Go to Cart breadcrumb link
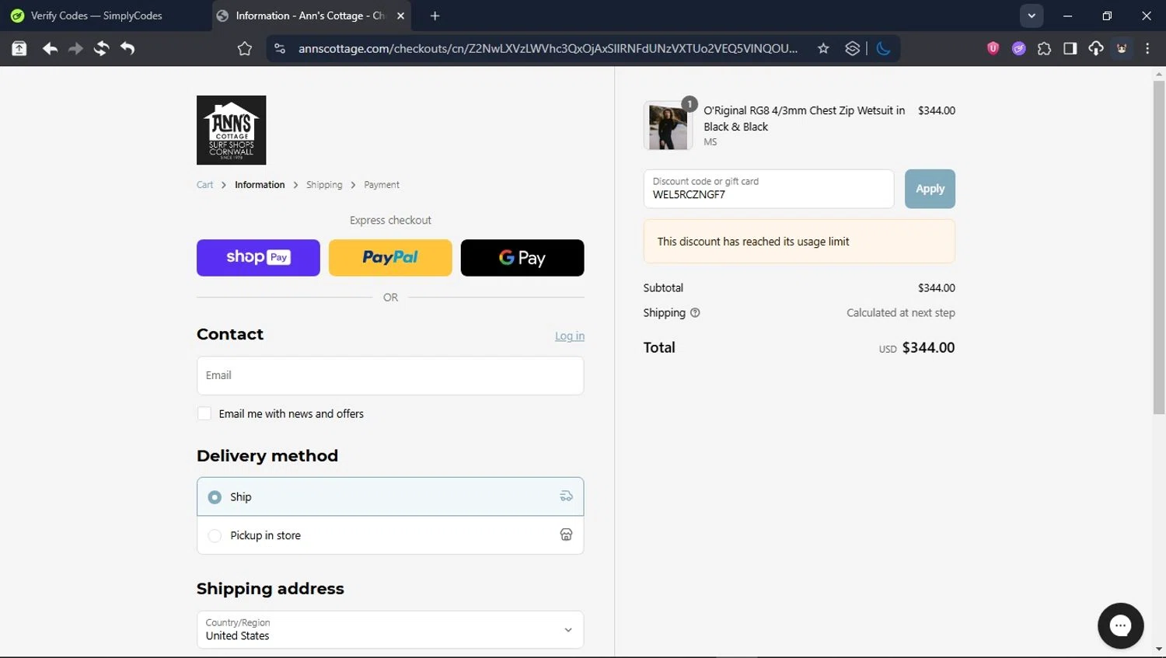 (x=204, y=185)
